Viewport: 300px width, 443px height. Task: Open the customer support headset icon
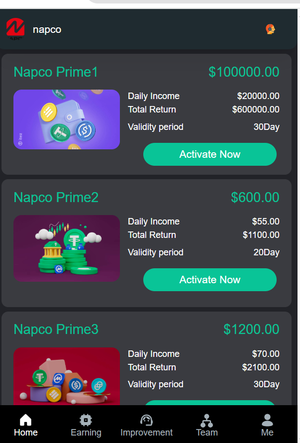point(270,29)
